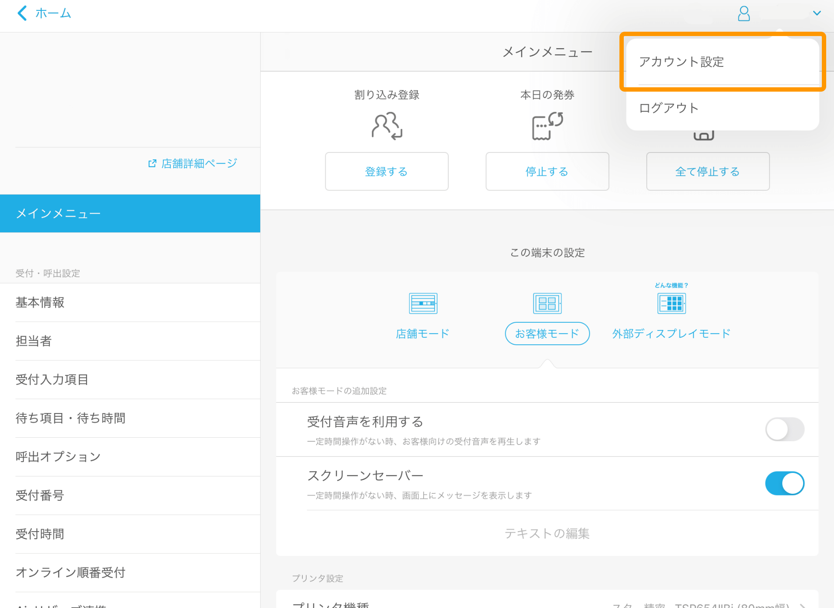Click the account person icon at top right
This screenshot has height=608, width=834.
(x=744, y=13)
